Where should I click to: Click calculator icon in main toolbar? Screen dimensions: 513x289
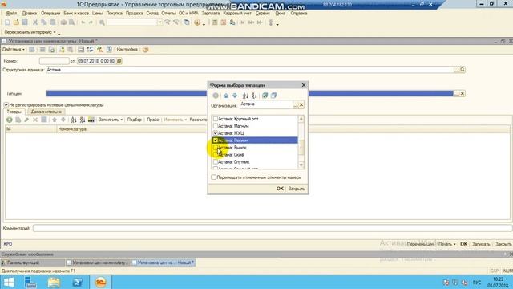click(215, 22)
